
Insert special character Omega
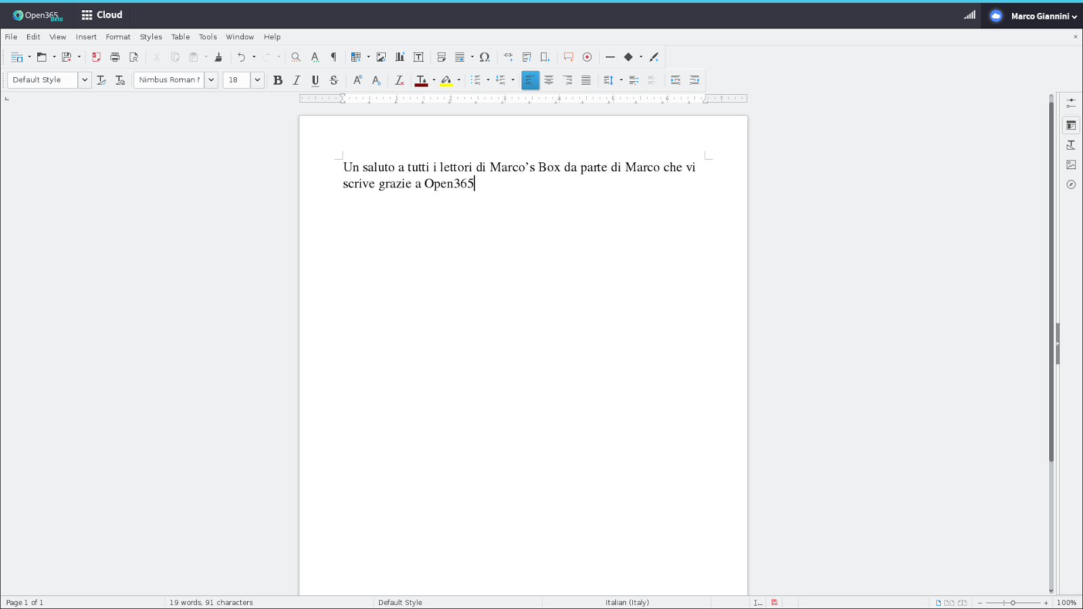coord(485,58)
